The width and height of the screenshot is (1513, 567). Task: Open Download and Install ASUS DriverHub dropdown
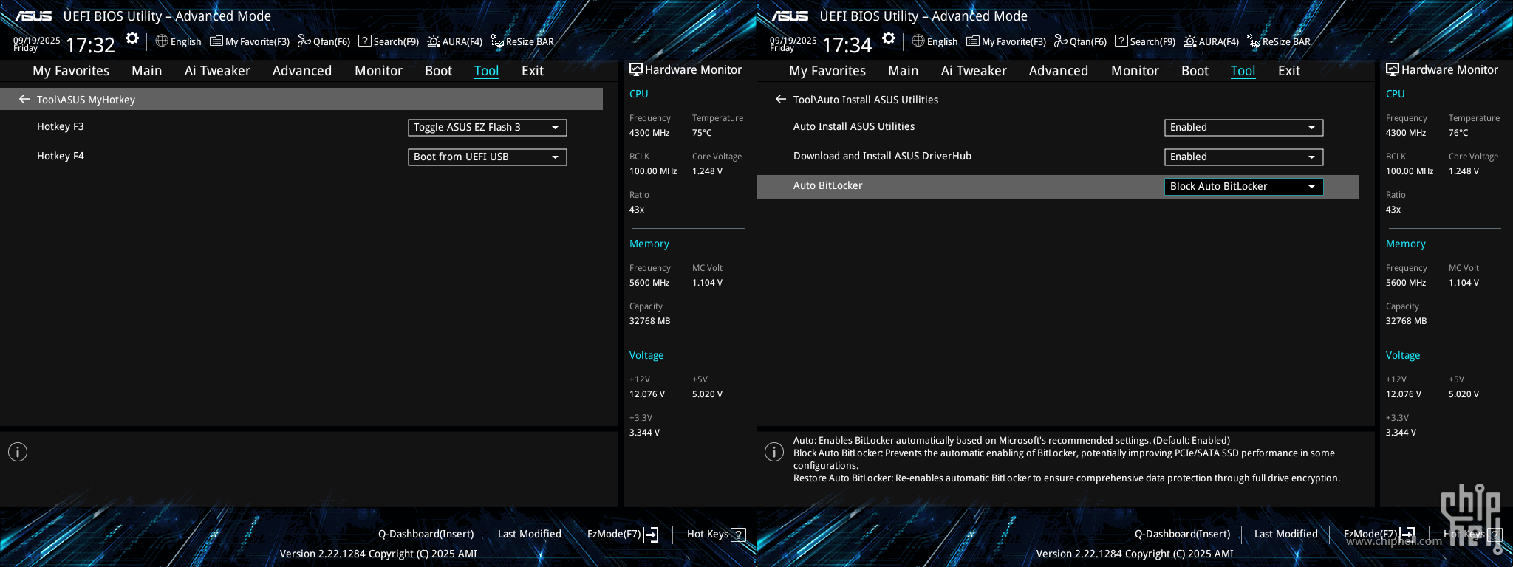tap(1244, 157)
